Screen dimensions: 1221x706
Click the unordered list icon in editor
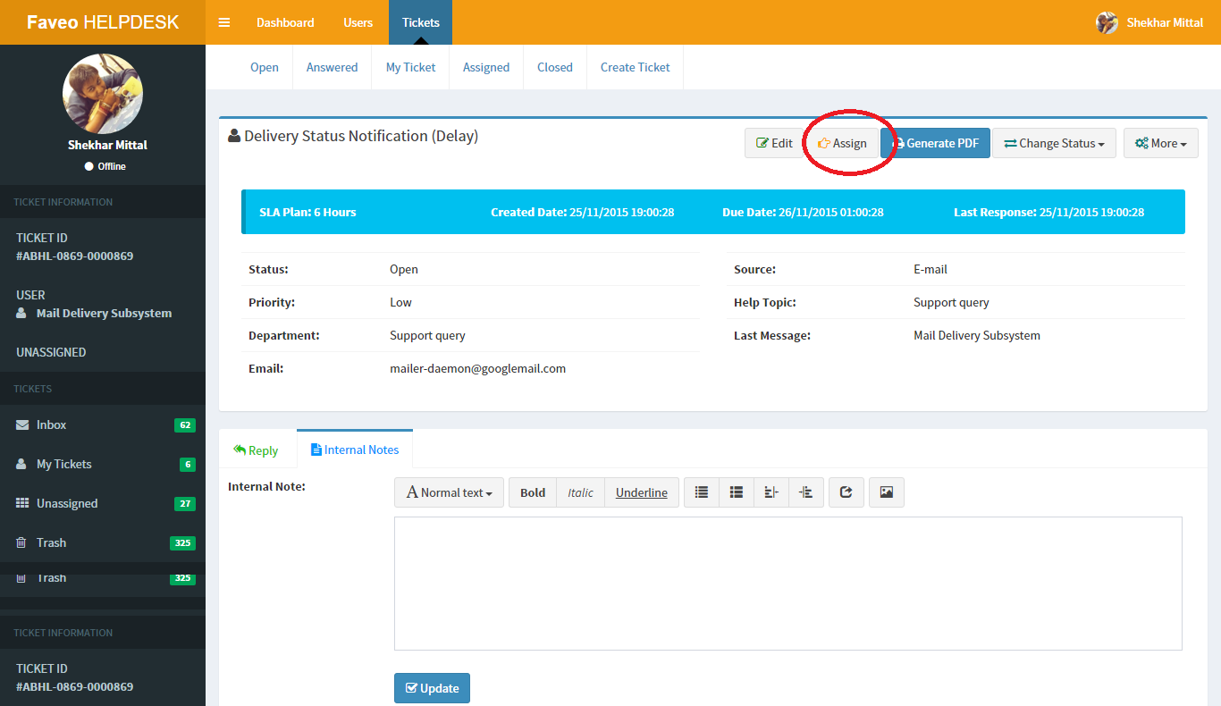pyautogui.click(x=702, y=492)
